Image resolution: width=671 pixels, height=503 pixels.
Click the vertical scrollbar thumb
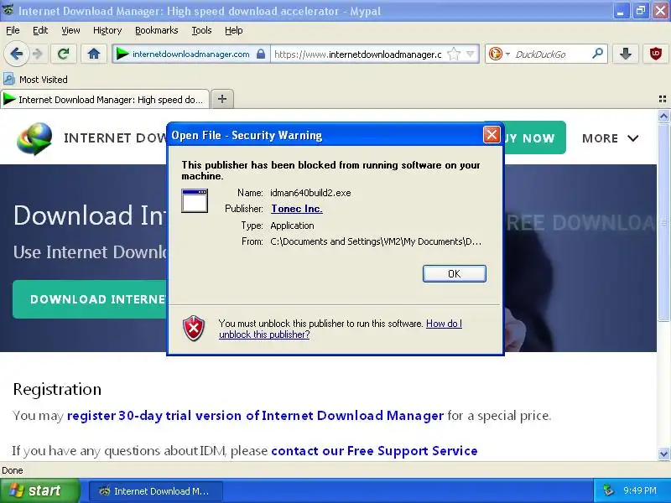pos(663,222)
